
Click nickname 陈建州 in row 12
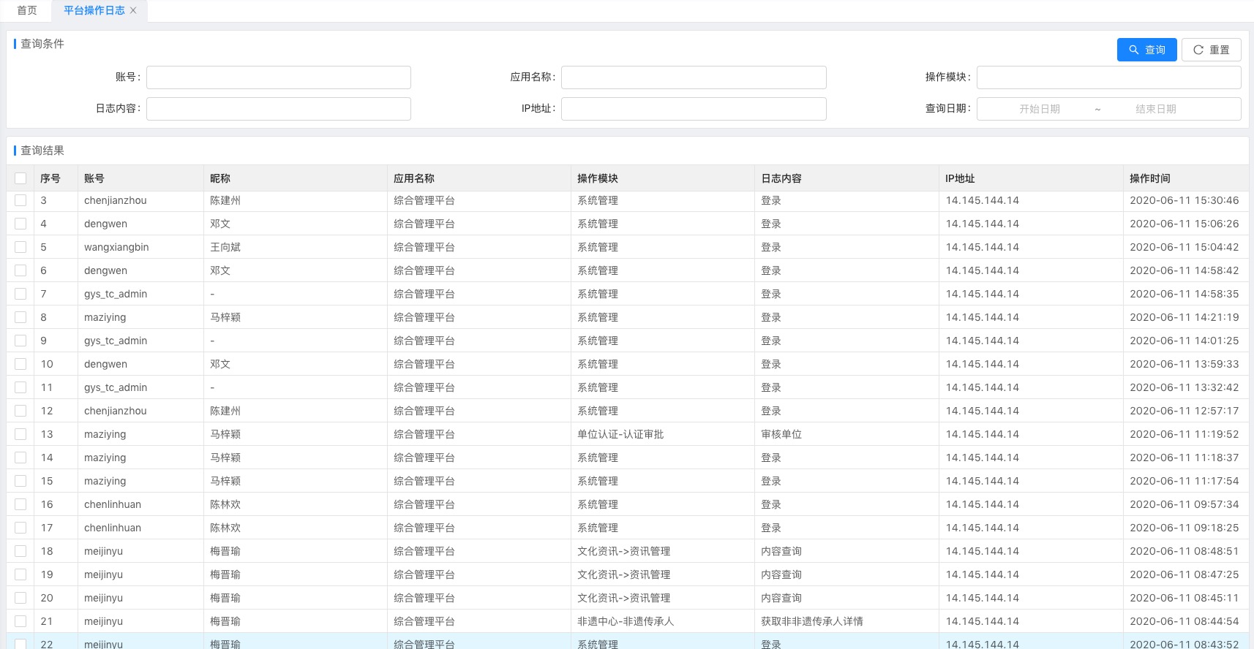pyautogui.click(x=225, y=411)
